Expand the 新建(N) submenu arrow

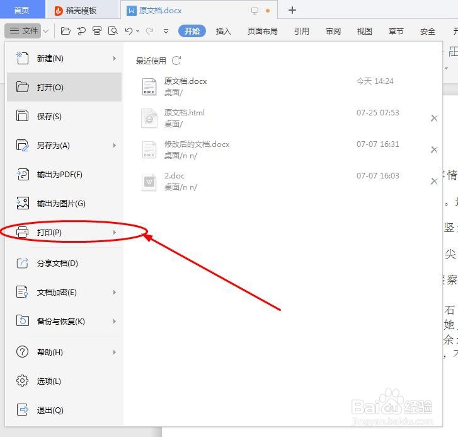[115, 59]
